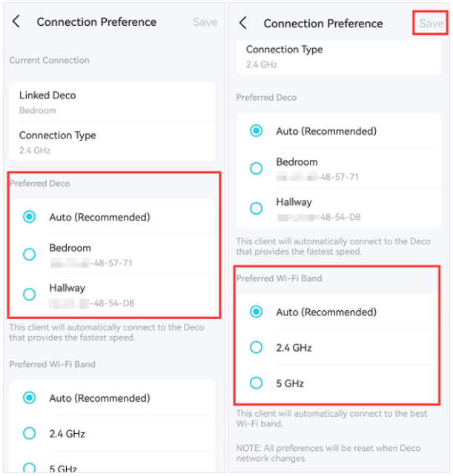Viewport: 453px width, 476px height.
Task: Select Bedroom Deco radio in right screen
Action: (257, 168)
